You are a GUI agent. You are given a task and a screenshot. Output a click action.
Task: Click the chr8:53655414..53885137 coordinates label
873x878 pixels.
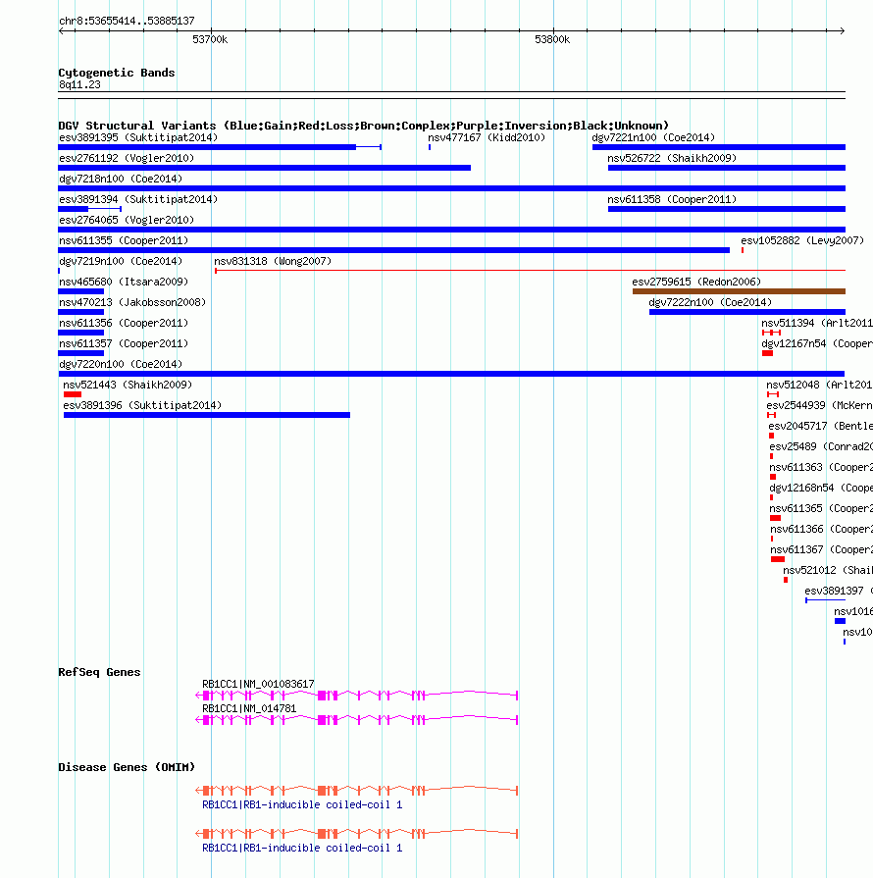pyautogui.click(x=128, y=22)
